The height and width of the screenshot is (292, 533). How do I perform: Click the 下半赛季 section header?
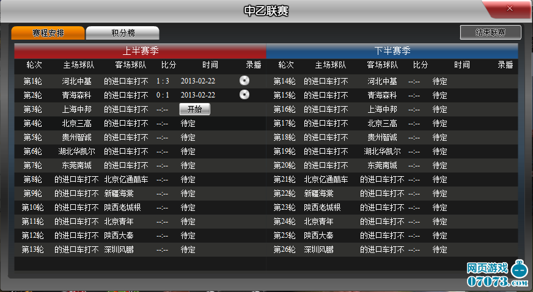coord(392,51)
